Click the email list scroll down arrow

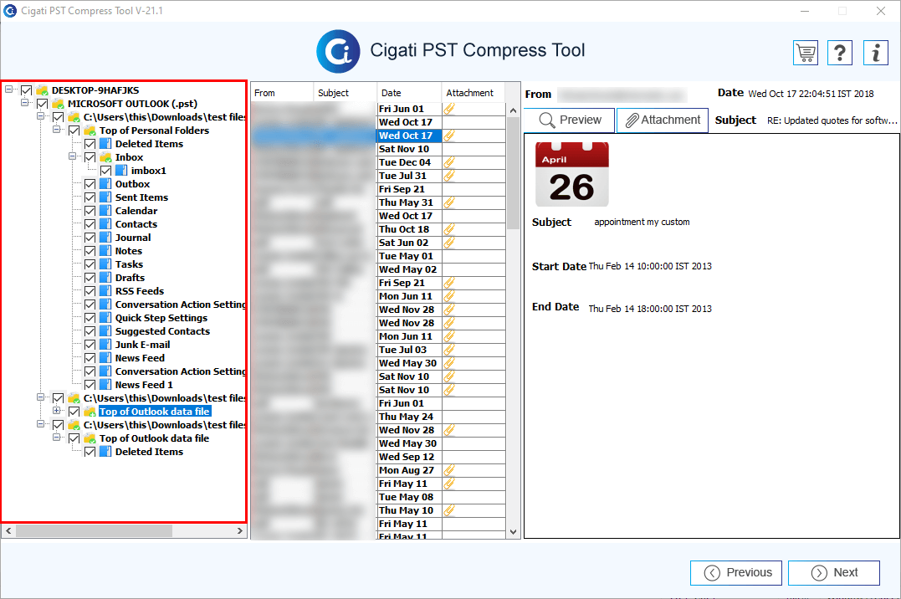pyautogui.click(x=513, y=532)
